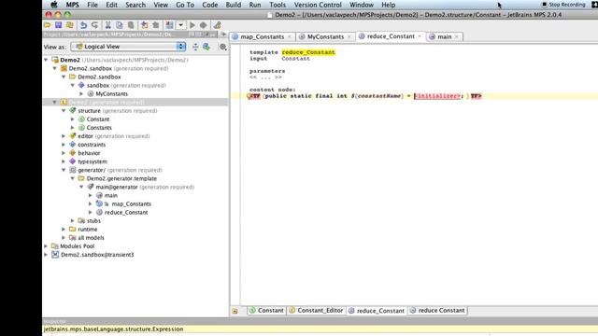Click the Copy toolbar icon

120,25
